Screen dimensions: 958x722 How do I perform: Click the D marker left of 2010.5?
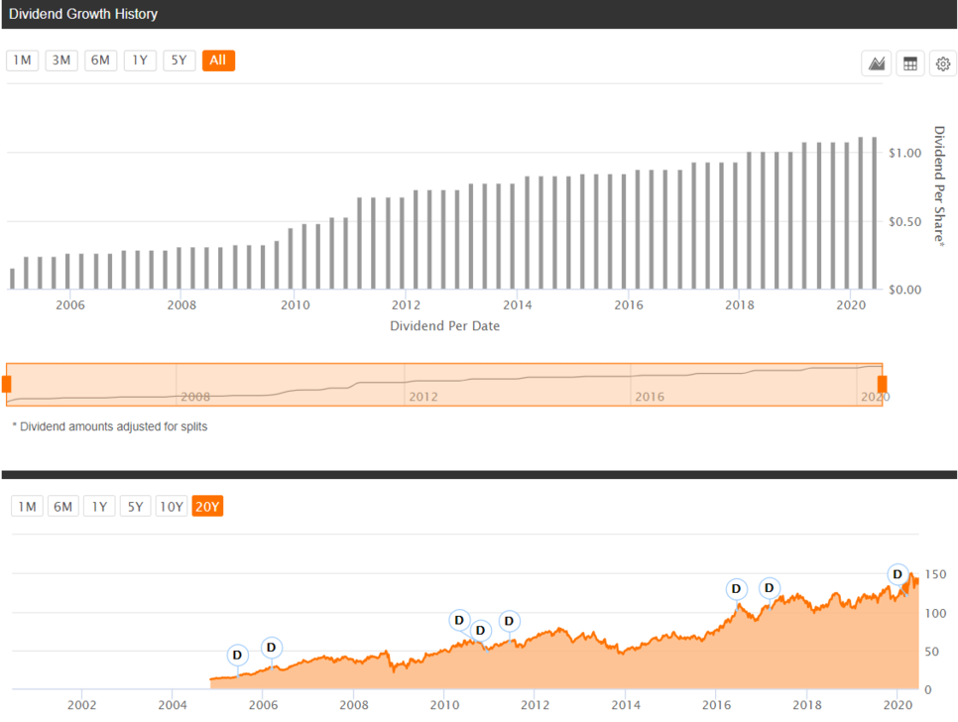click(x=459, y=620)
